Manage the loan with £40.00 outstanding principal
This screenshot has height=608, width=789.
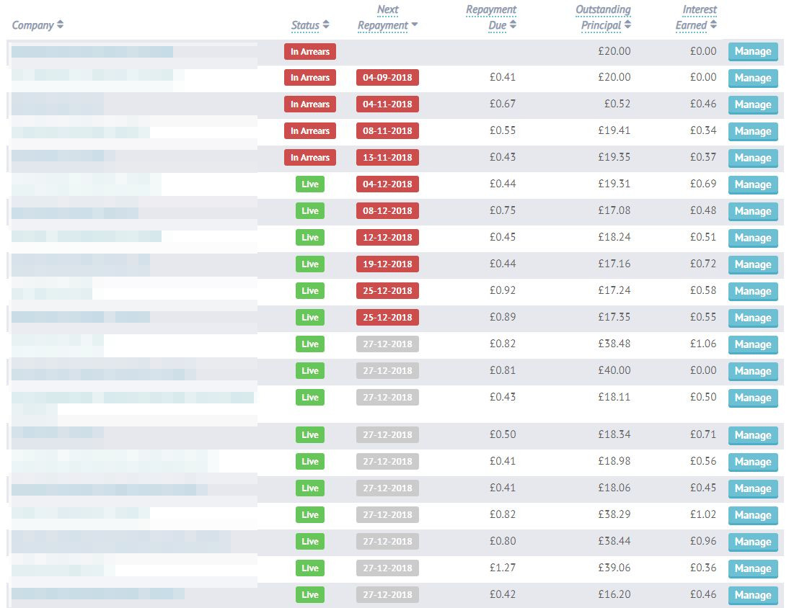coord(753,371)
